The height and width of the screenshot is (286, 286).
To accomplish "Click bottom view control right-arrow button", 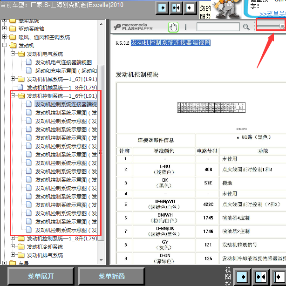I will (242, 277).
